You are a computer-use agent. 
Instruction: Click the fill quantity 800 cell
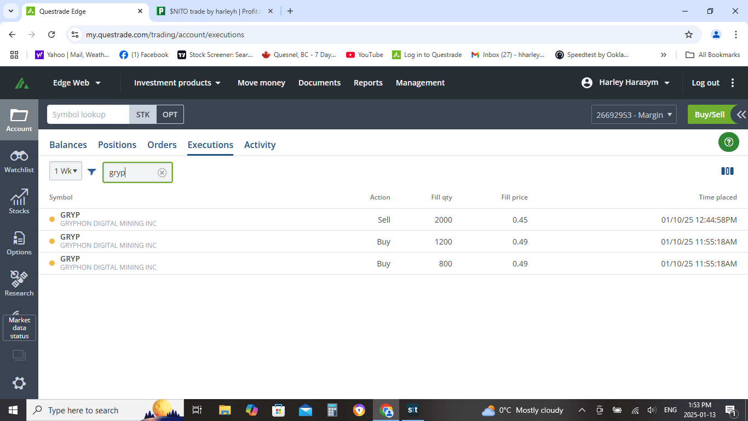coord(446,264)
